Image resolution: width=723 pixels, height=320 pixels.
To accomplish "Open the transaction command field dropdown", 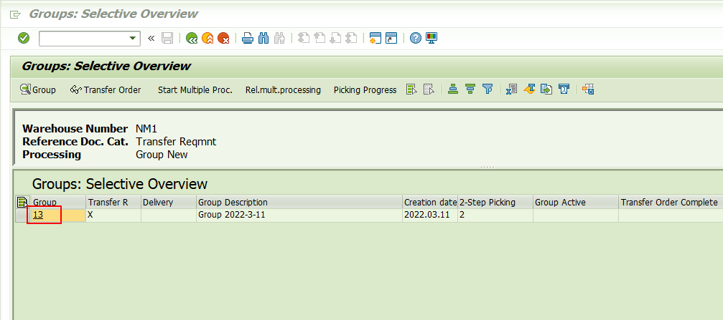I will click(x=133, y=38).
